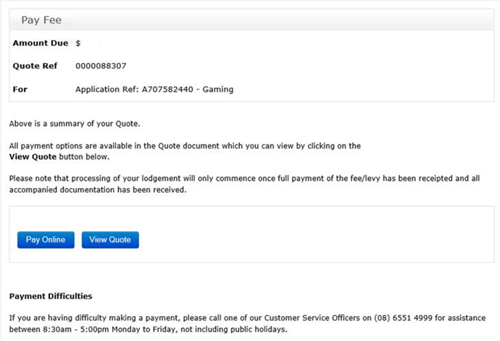Screen dimensions: 500x341
Task: Click 'not including public holidays' text
Action: tap(238, 329)
